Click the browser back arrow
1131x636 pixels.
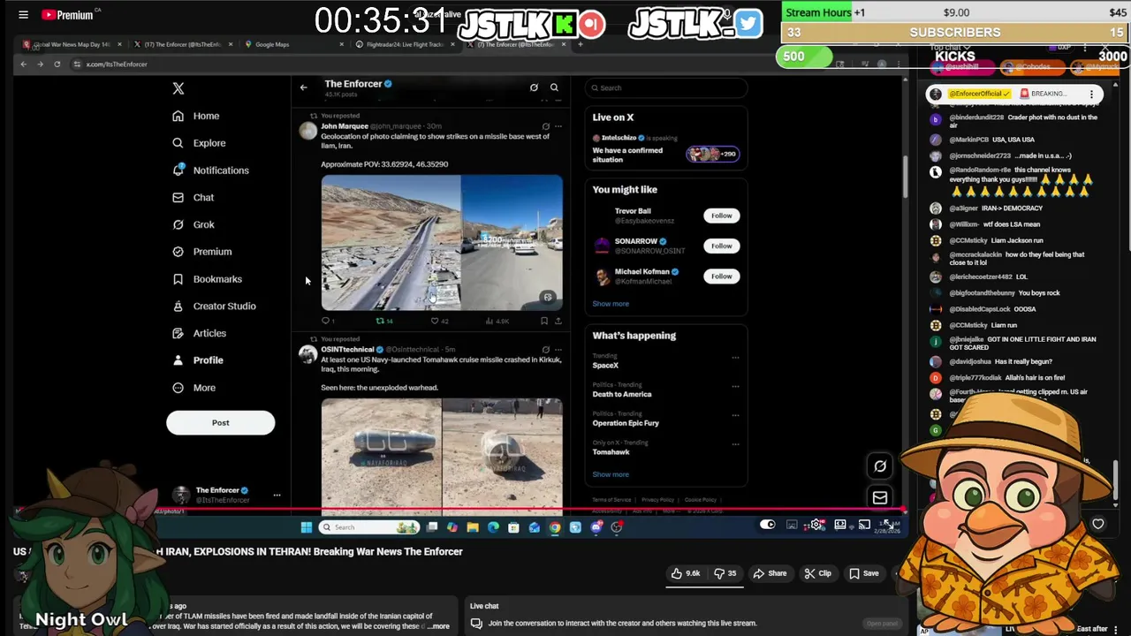[x=24, y=64]
